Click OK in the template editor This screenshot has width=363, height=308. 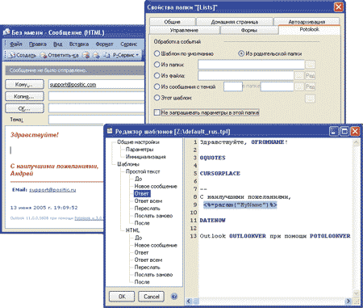pyautogui.click(x=122, y=297)
